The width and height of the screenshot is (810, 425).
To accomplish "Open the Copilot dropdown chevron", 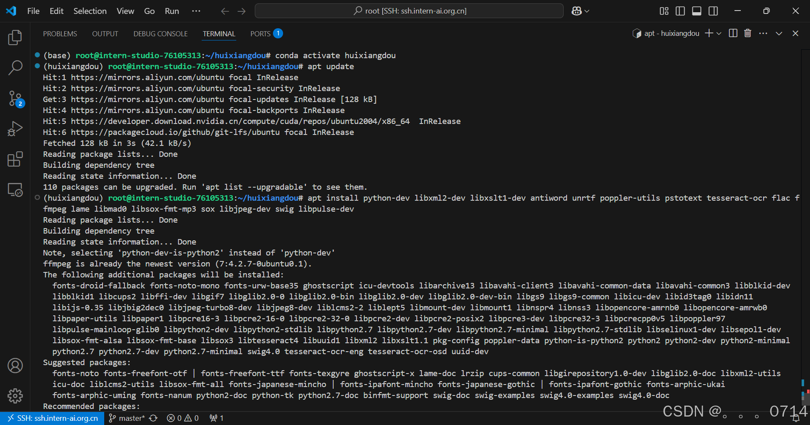I will 587,11.
